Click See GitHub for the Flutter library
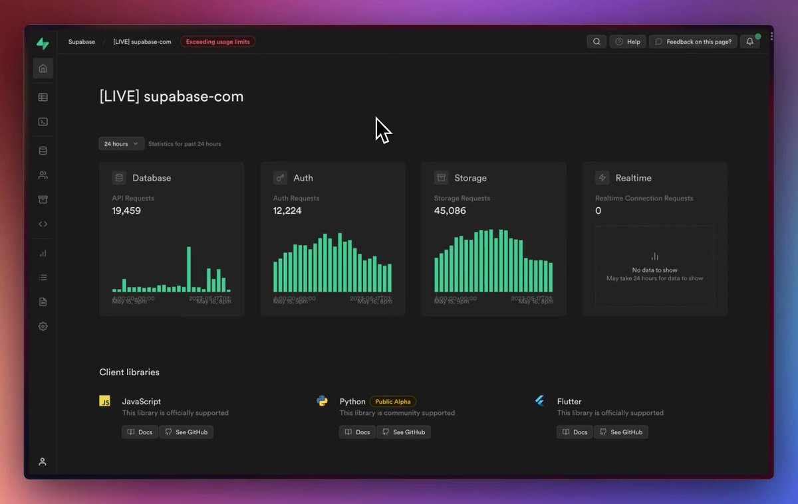798x504 pixels. [620, 432]
